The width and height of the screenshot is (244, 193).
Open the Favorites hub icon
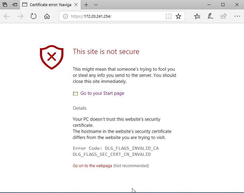pyautogui.click(x=197, y=16)
